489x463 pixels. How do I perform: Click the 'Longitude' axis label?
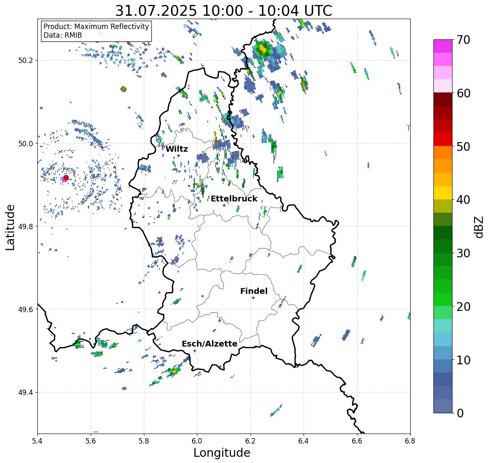tap(222, 453)
